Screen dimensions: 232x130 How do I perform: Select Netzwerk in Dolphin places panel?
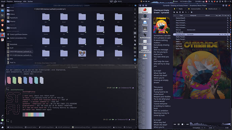[x=13, y=28]
